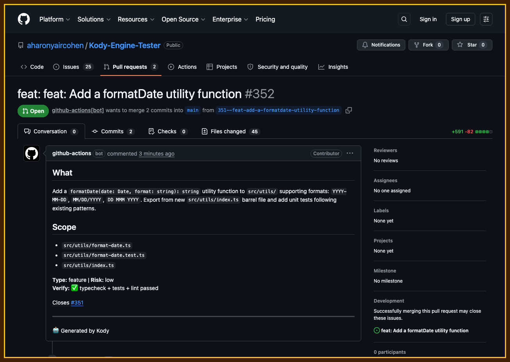
Task: Star the repository
Action: tap(472, 45)
